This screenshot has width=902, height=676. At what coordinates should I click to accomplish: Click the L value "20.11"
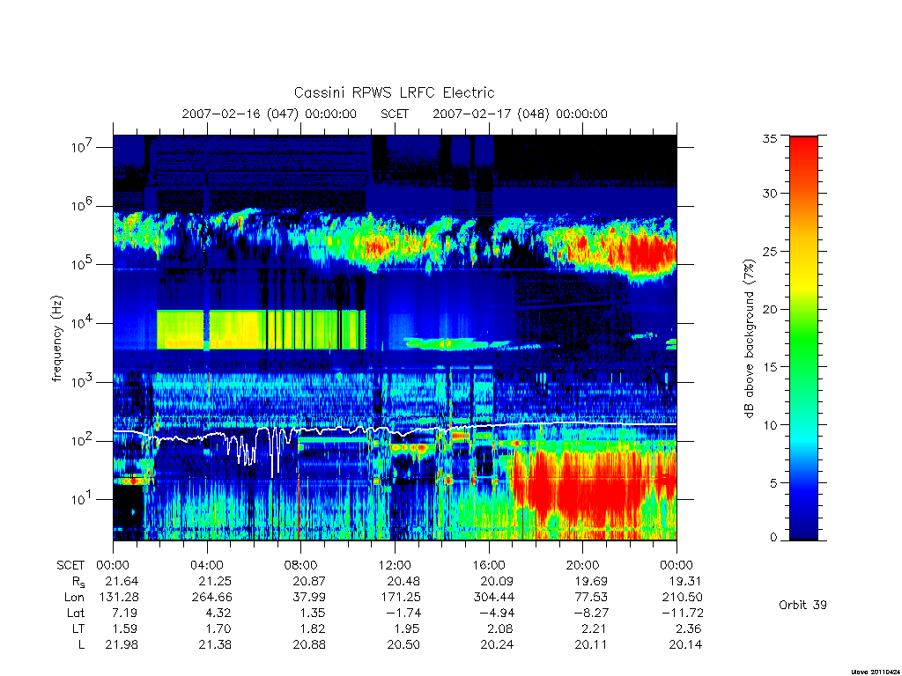click(x=591, y=645)
